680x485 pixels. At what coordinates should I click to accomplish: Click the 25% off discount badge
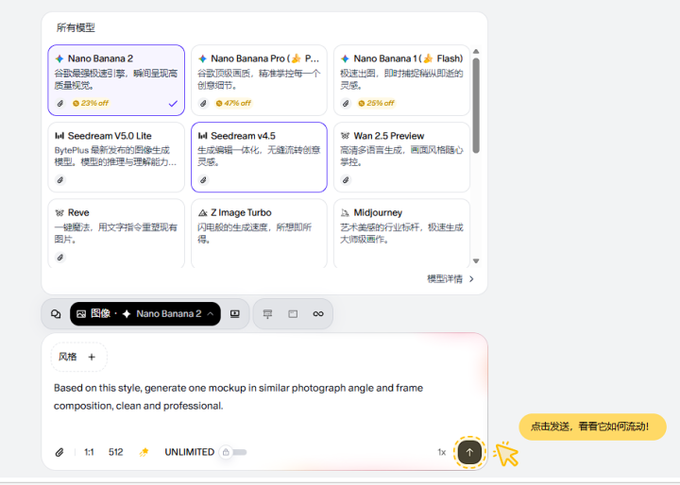377,103
